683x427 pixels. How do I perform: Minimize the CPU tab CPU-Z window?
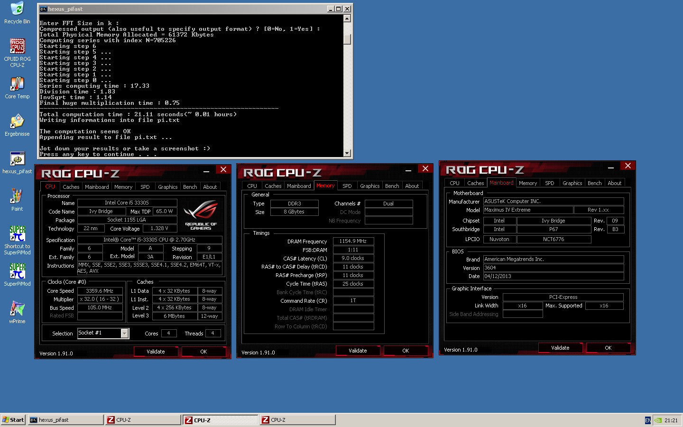pos(206,171)
